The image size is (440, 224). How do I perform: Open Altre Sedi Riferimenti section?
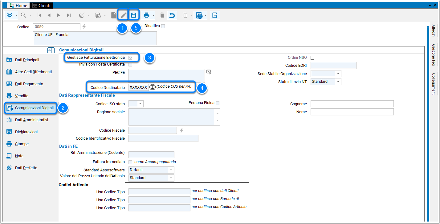coord(30,72)
